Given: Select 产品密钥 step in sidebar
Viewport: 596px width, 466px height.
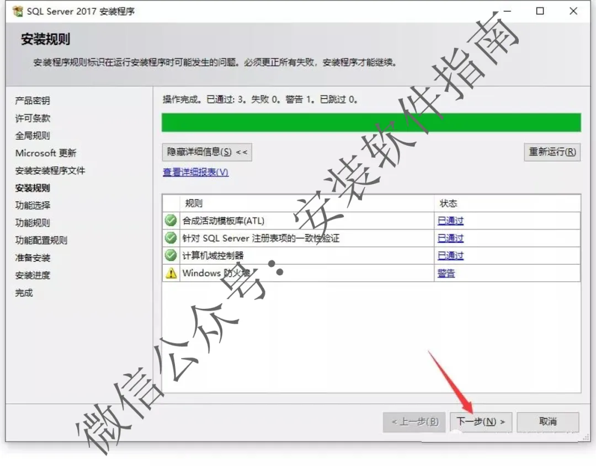Looking at the screenshot, I should point(33,100).
